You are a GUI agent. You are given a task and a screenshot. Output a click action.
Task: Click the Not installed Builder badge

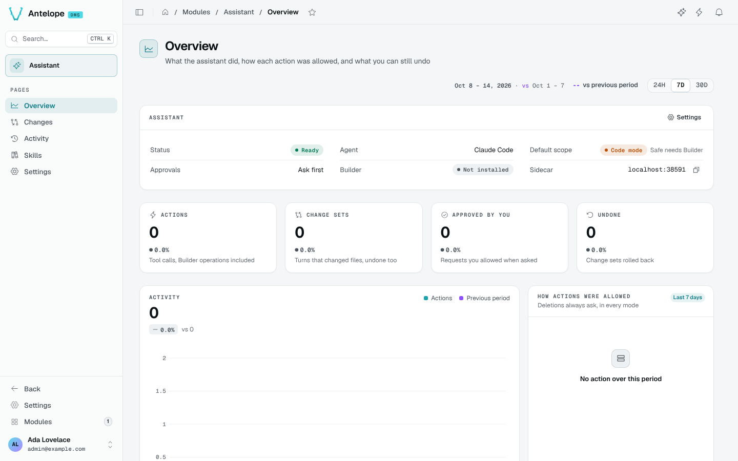[x=483, y=170]
